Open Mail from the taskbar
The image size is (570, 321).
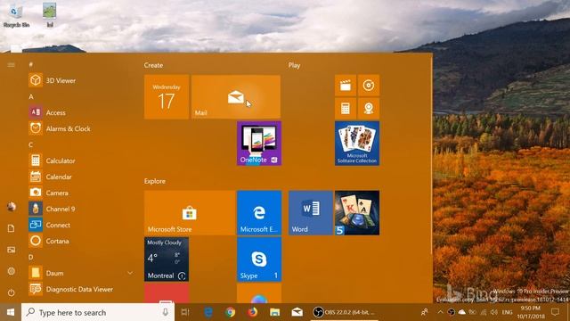(297, 312)
